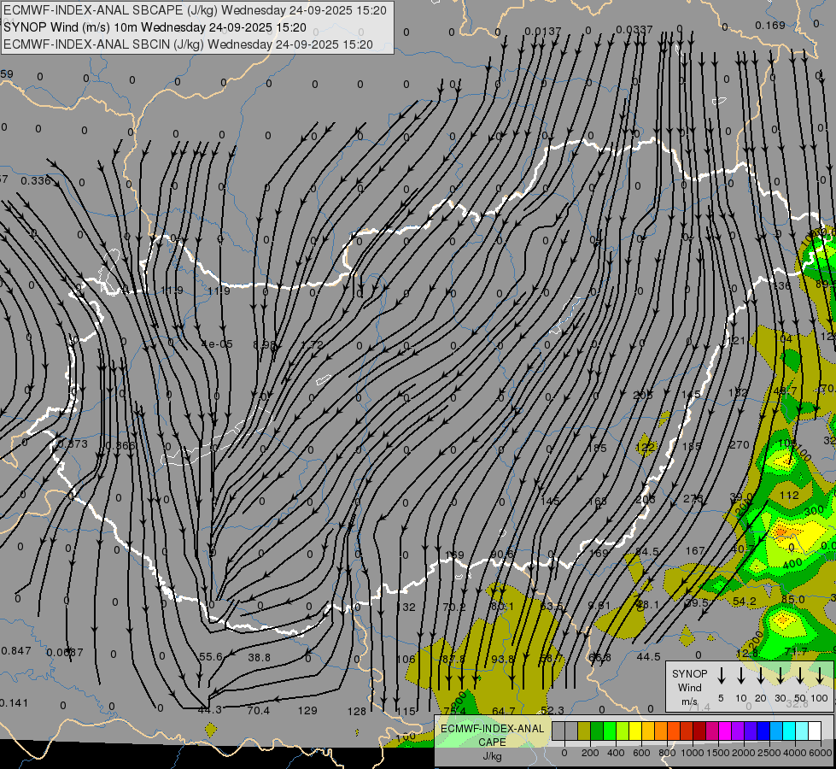The image size is (836, 769).
Task: Click the map value '0.0137'
Action: click(543, 32)
